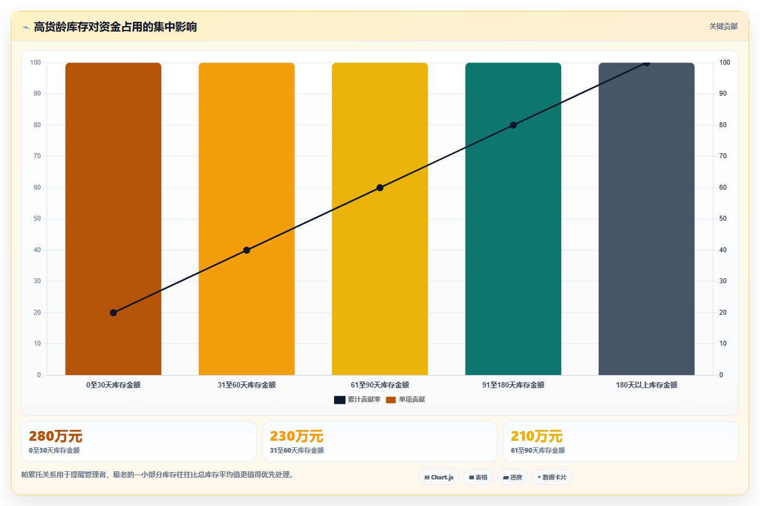Image resolution: width=760 pixels, height=506 pixels.
Task: Click x-axis label 61至90天库存金额
Action: click(x=380, y=385)
